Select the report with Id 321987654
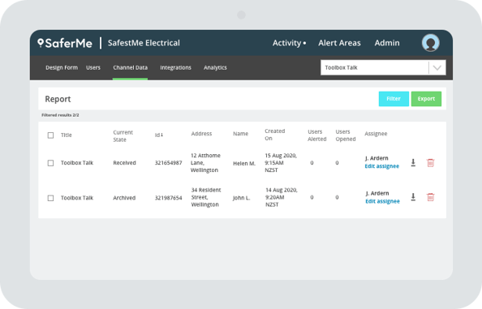The width and height of the screenshot is (482, 309). coord(51,198)
